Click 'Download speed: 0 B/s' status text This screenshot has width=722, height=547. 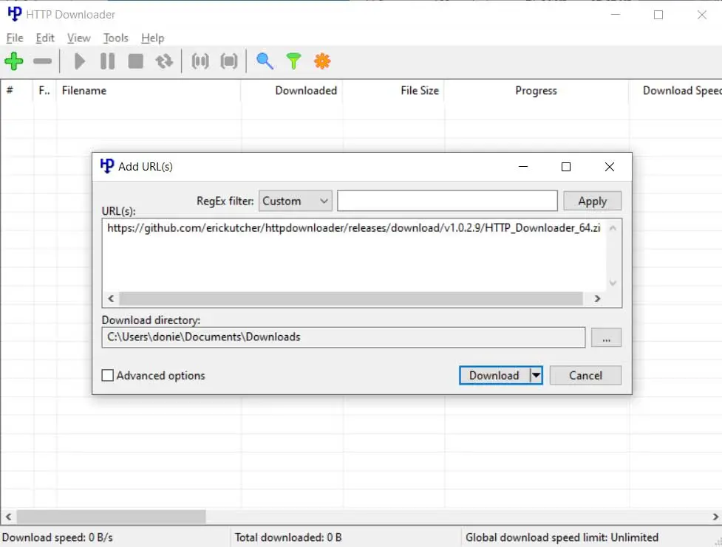click(58, 537)
